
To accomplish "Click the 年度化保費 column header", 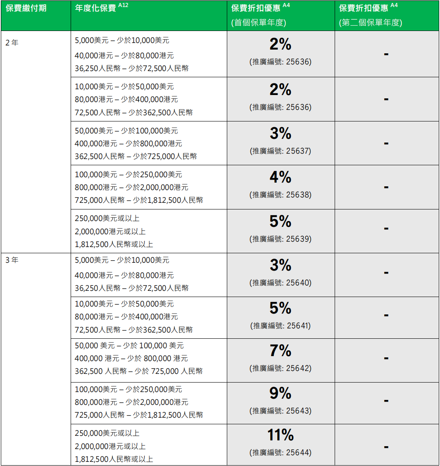I will coord(95,9).
